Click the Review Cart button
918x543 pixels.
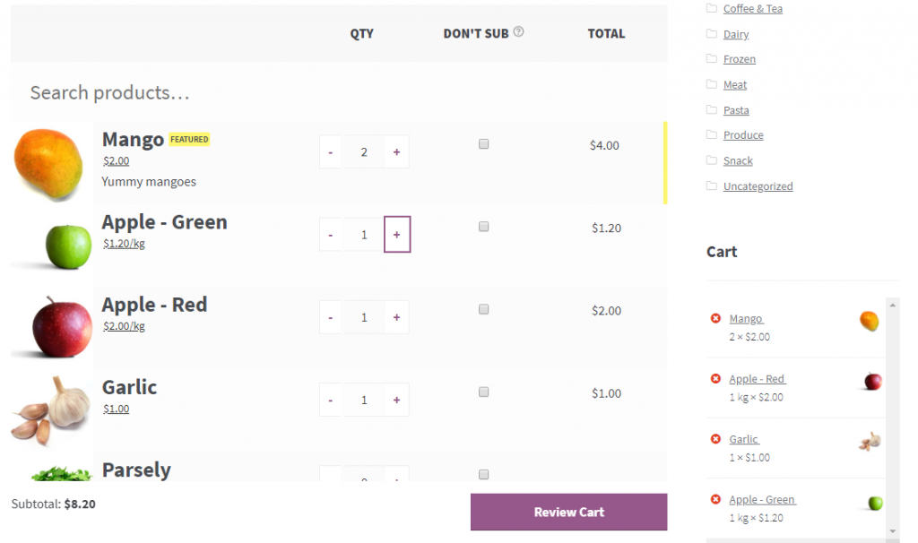pyautogui.click(x=568, y=512)
